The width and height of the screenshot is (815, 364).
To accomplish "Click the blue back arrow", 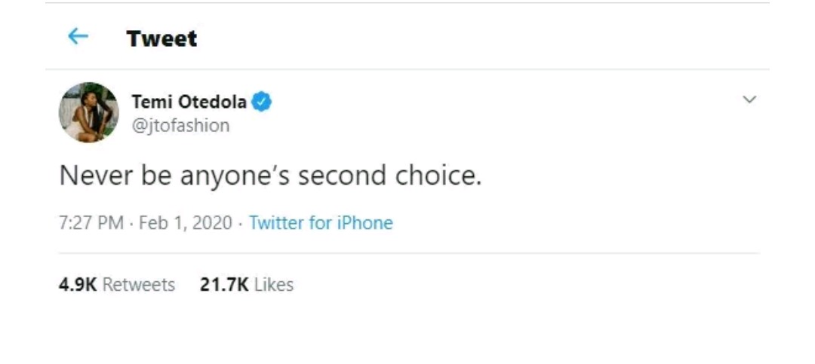I will pyautogui.click(x=78, y=37).
